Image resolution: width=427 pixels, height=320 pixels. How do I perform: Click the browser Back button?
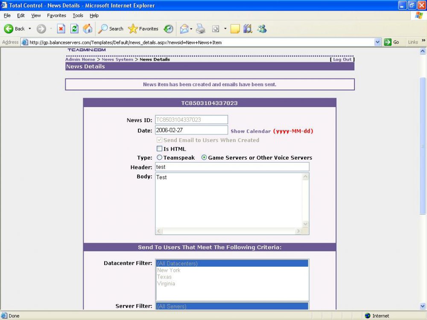click(x=15, y=29)
